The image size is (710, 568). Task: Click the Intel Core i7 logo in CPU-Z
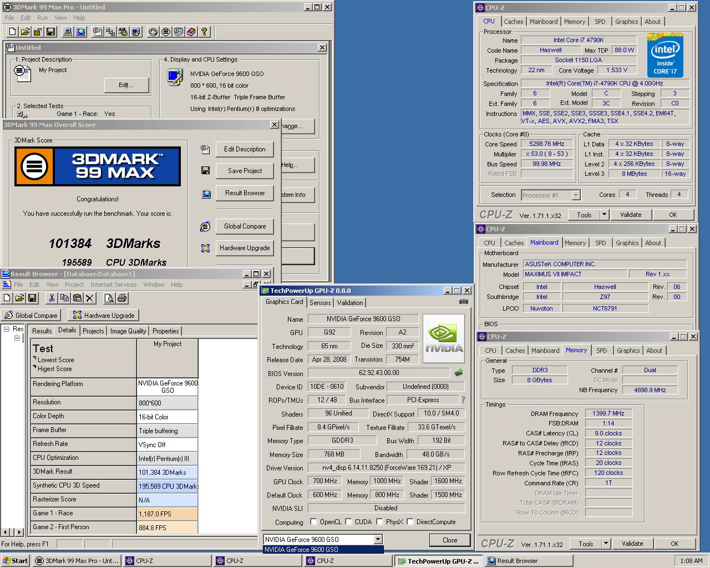pyautogui.click(x=665, y=55)
